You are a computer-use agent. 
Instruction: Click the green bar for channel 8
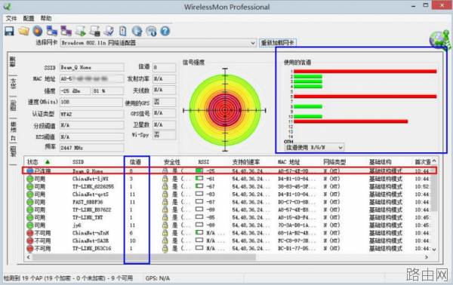[308, 106]
